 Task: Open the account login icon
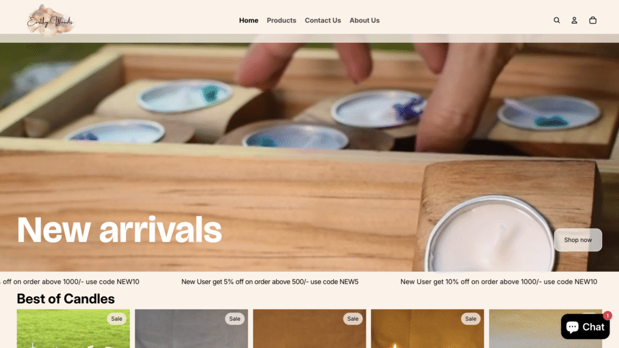point(574,20)
